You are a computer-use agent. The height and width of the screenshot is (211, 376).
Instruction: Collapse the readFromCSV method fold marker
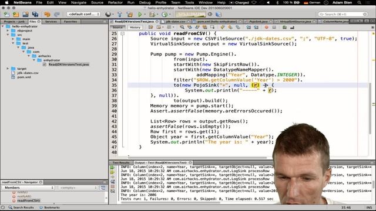pyautogui.click(x=123, y=33)
